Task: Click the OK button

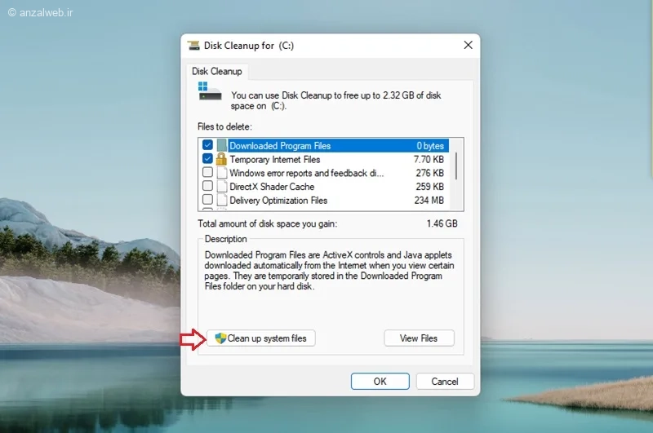Action: click(x=380, y=382)
